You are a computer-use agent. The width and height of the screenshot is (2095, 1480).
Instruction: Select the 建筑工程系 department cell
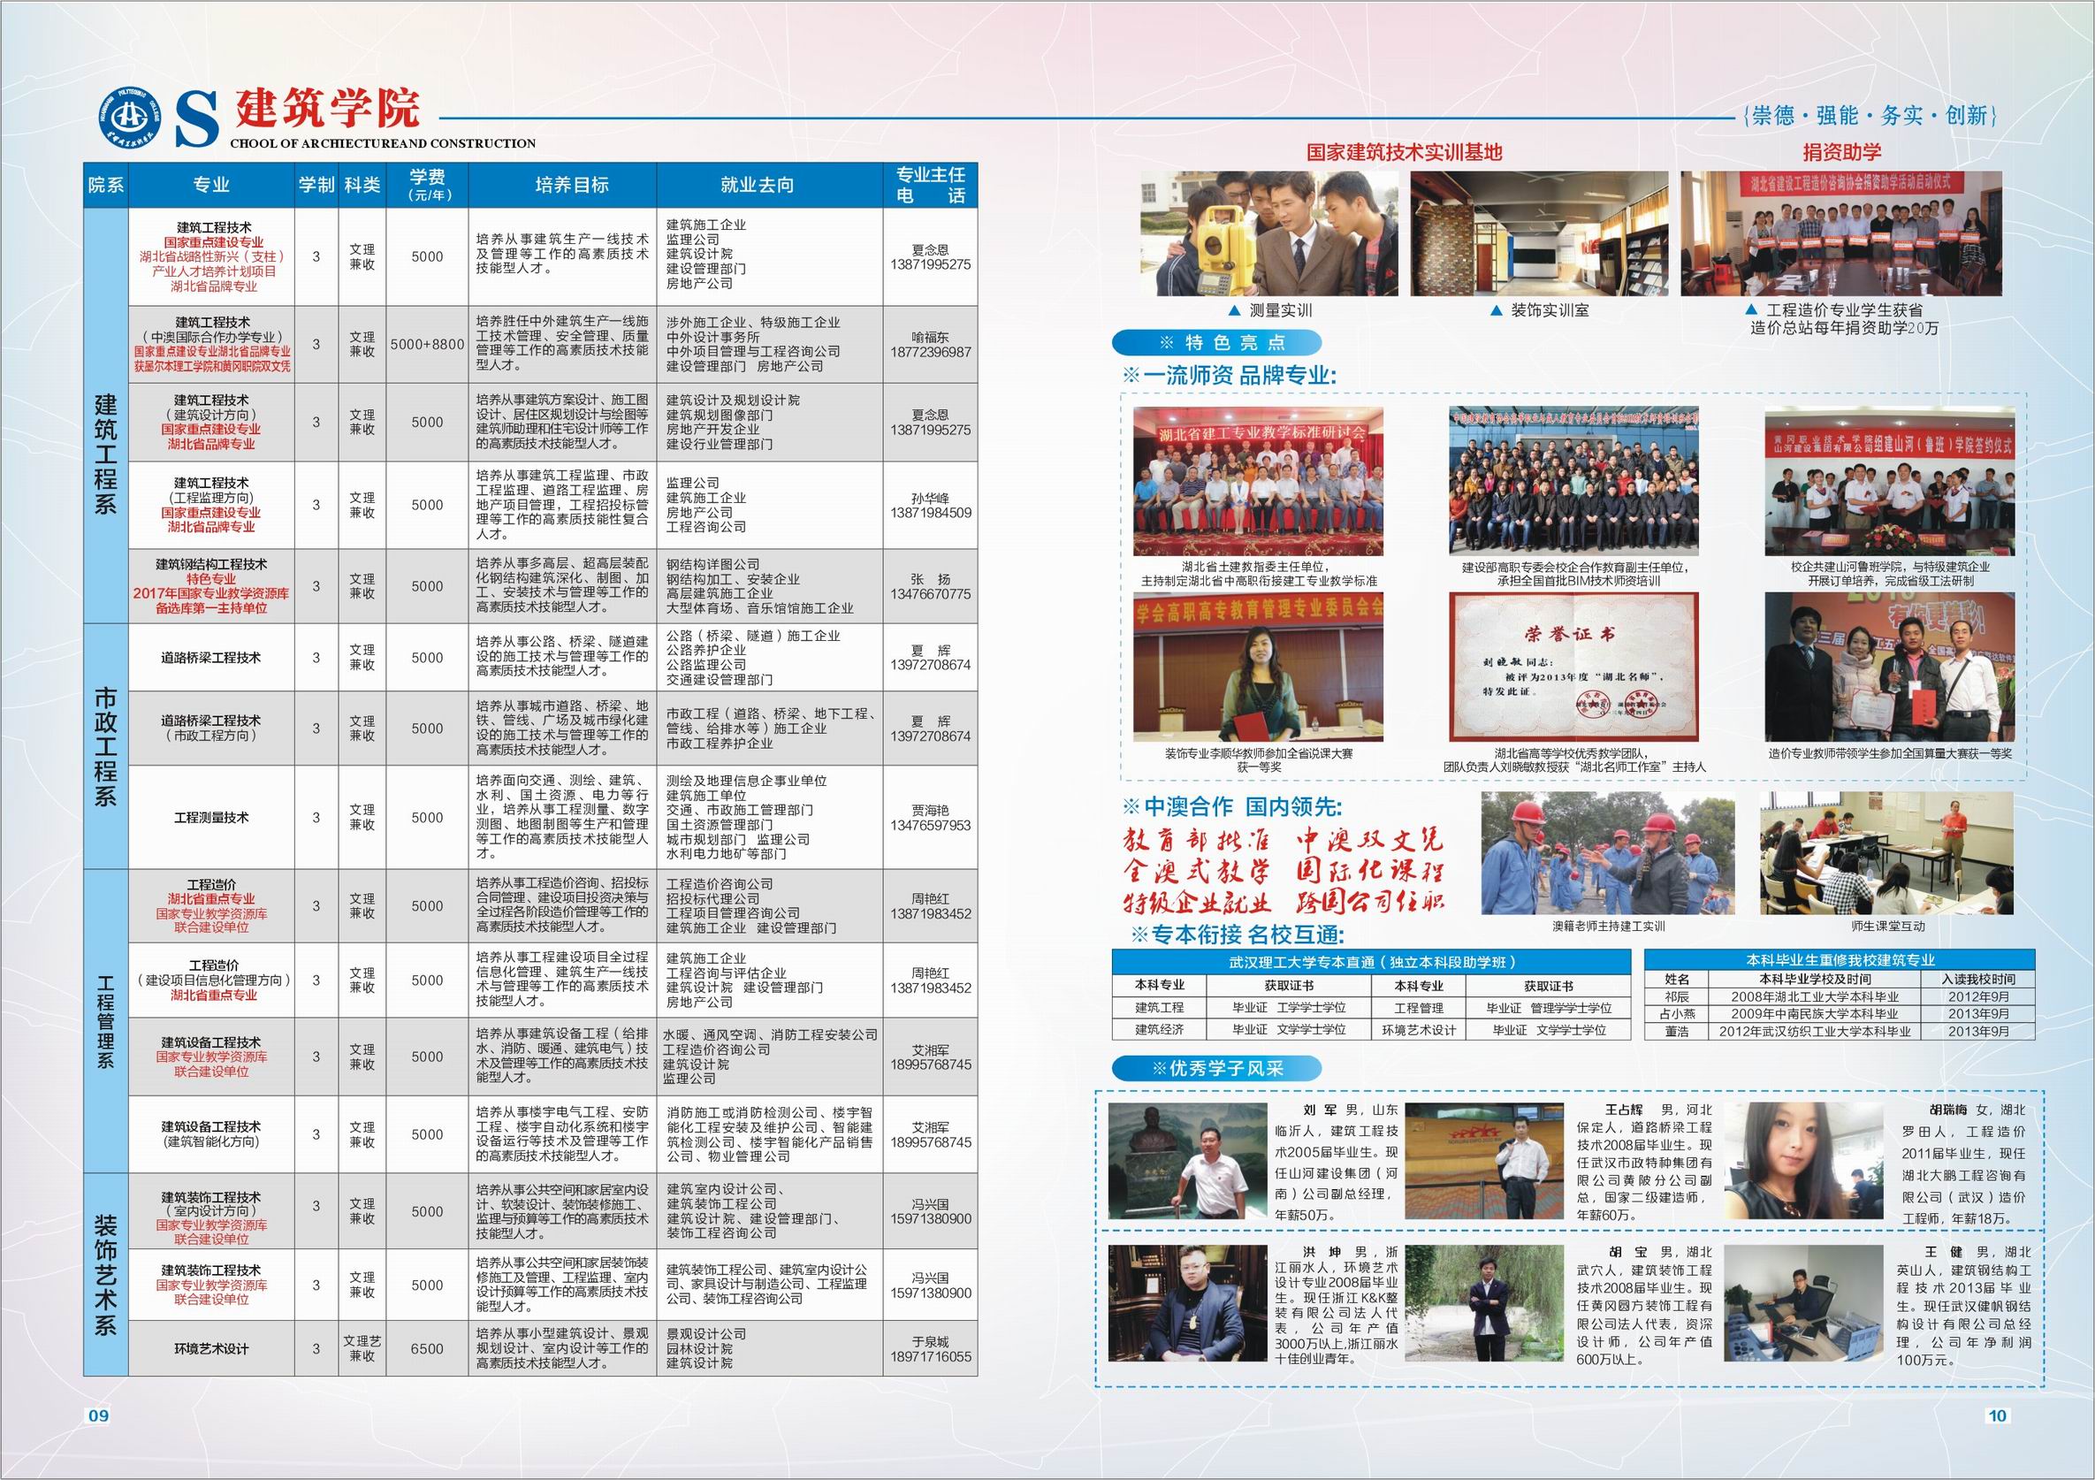click(x=106, y=454)
